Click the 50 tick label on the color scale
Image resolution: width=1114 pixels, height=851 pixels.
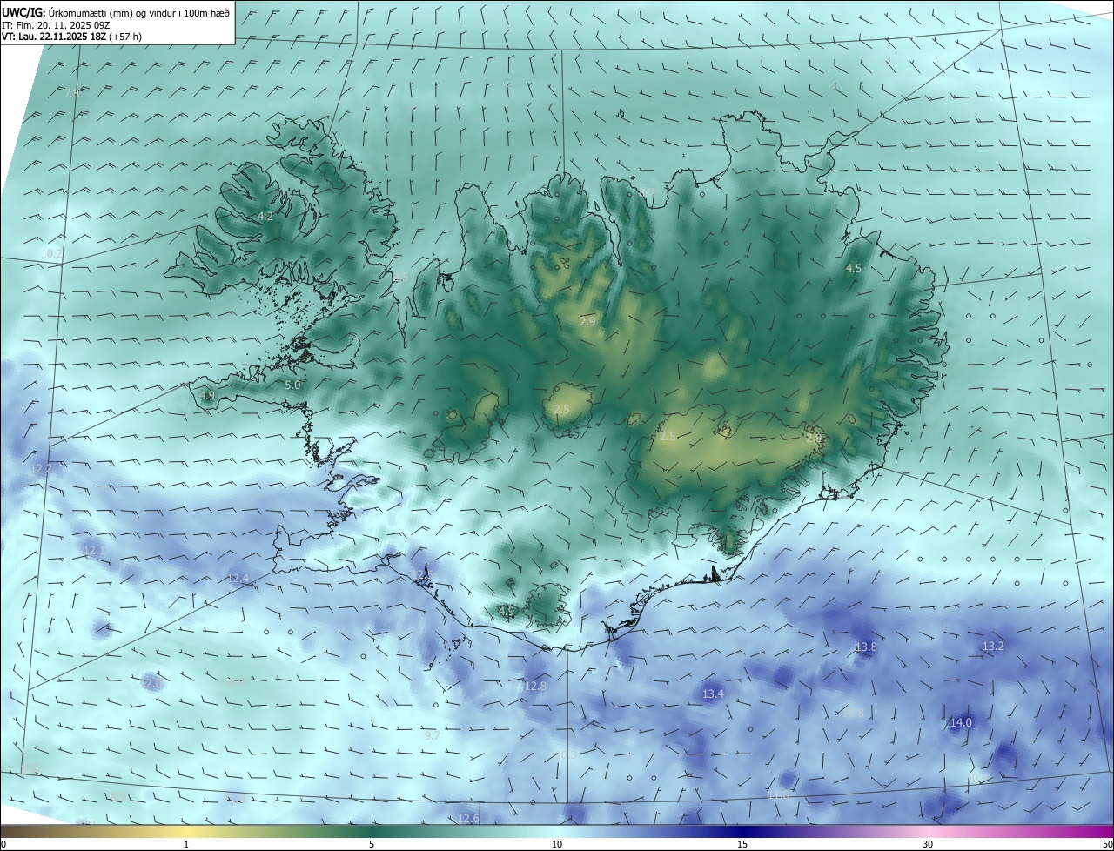click(x=1107, y=844)
